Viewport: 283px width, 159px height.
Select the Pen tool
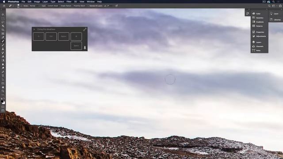[x=3, y=72]
